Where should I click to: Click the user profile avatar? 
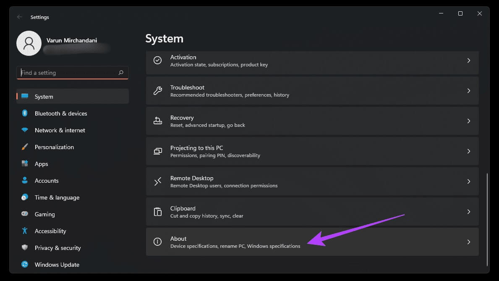(x=29, y=43)
